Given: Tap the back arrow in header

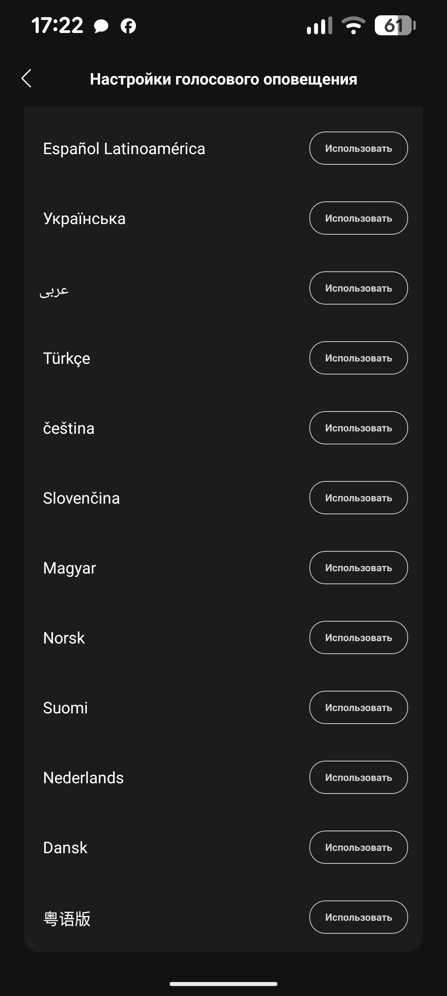Looking at the screenshot, I should point(26,79).
